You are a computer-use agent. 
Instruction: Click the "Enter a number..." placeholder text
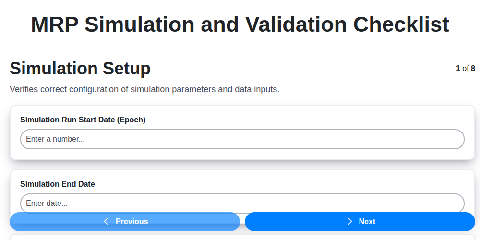point(55,139)
